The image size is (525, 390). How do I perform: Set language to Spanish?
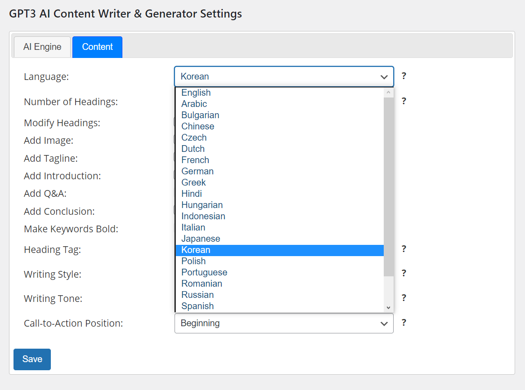[279, 306]
